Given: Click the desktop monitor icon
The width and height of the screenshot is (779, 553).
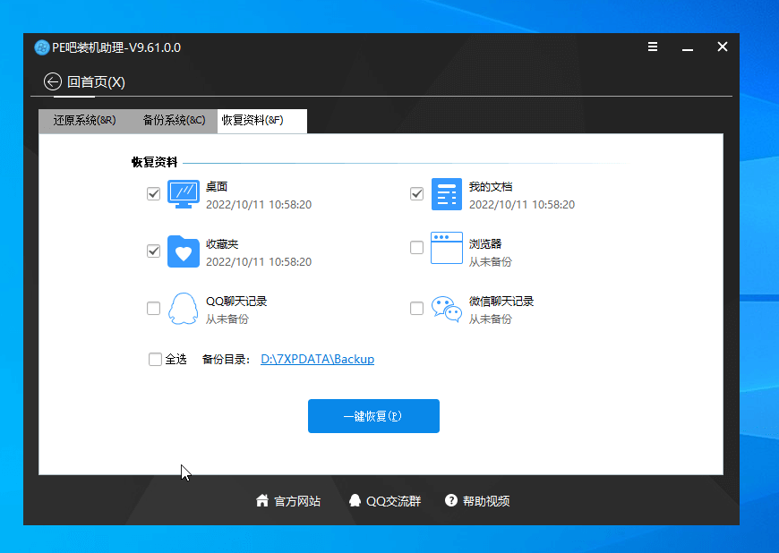Looking at the screenshot, I should pos(184,194).
